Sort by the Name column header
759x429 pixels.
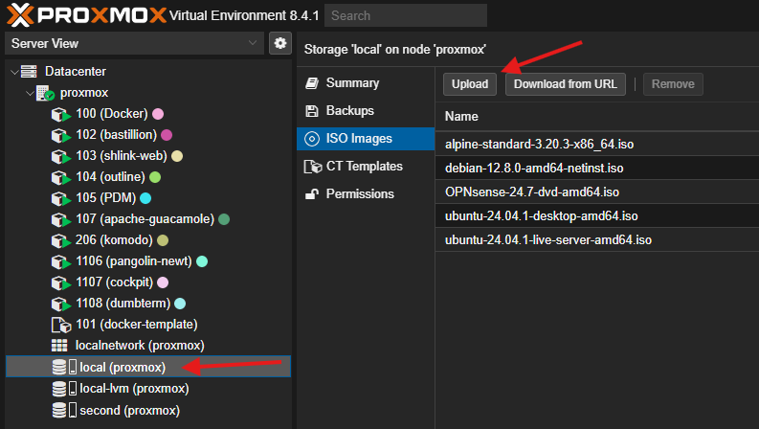coord(461,117)
